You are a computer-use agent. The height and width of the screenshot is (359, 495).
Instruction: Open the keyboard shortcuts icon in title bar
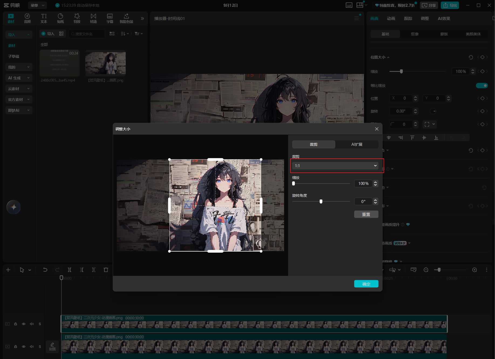(x=349, y=5)
